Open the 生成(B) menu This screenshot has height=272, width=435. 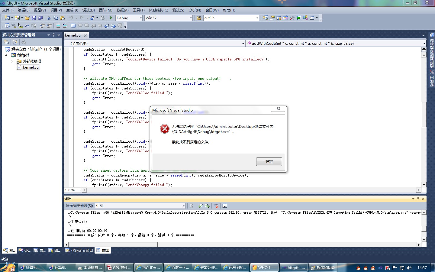[72, 10]
